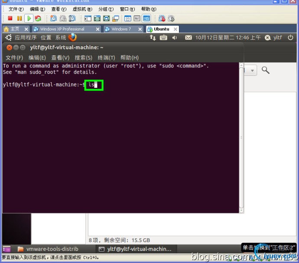299x263 pixels.
Task: Click the green Power On play icon
Action: pyautogui.click(x=29, y=18)
